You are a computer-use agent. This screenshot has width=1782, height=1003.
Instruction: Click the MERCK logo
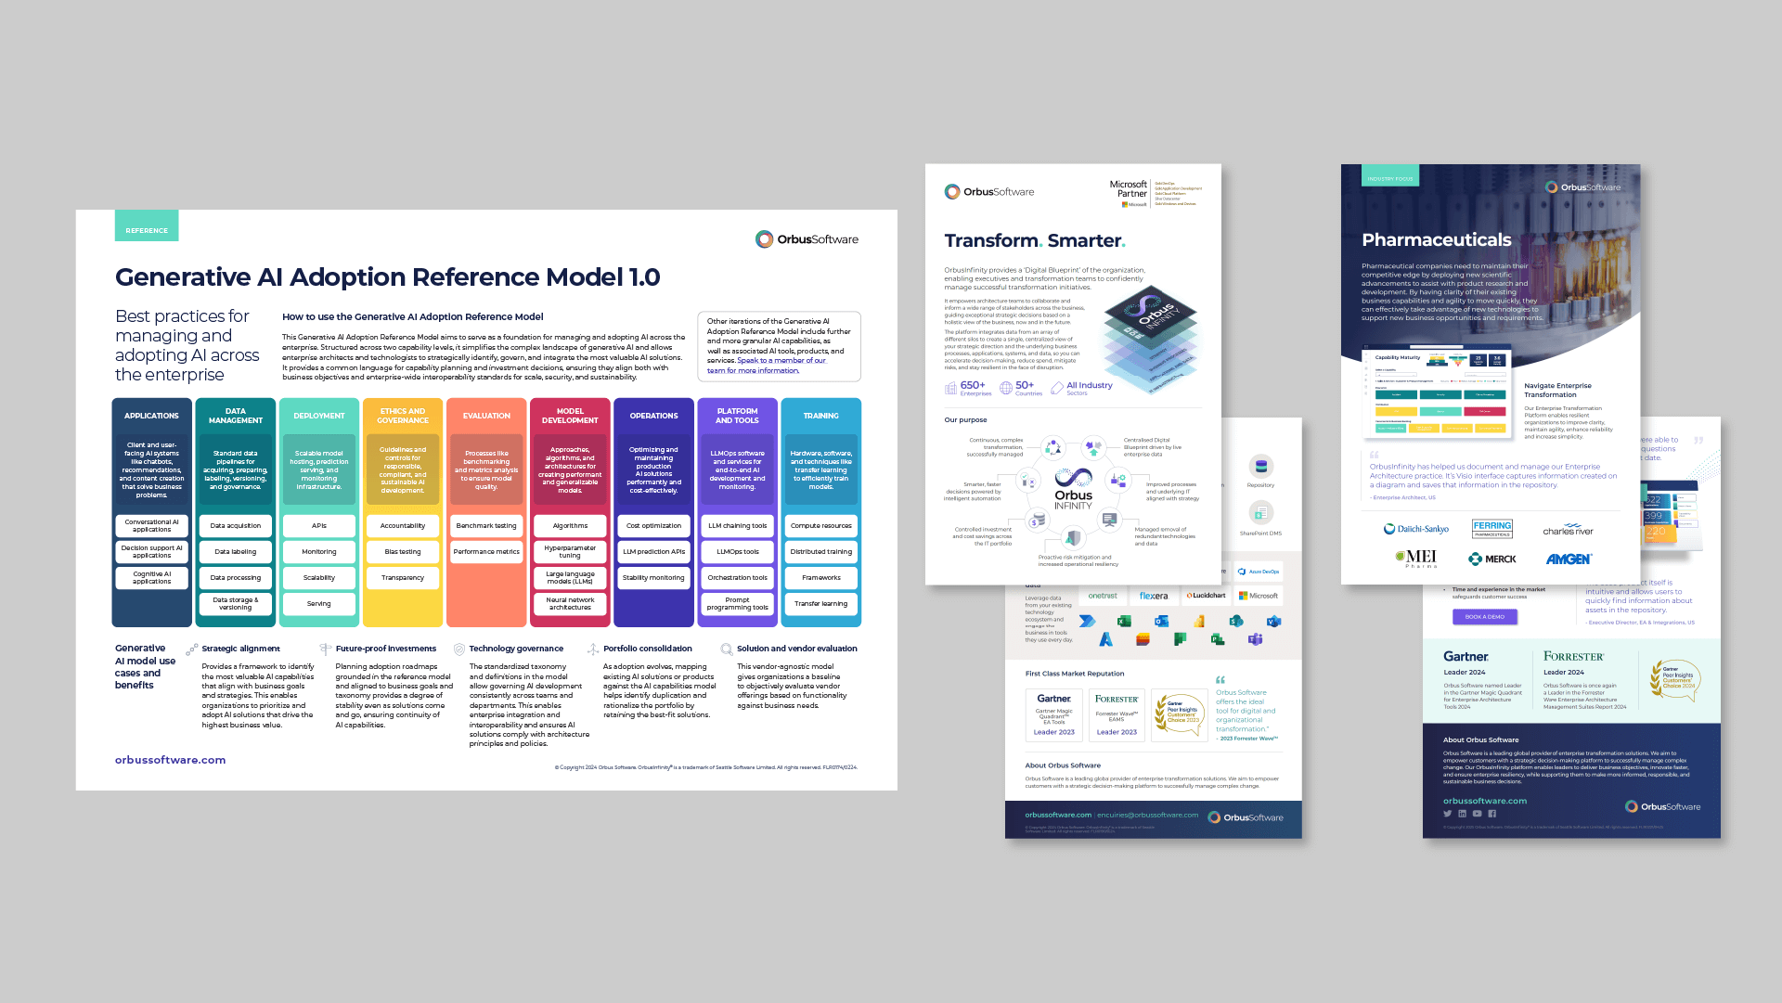tap(1492, 559)
